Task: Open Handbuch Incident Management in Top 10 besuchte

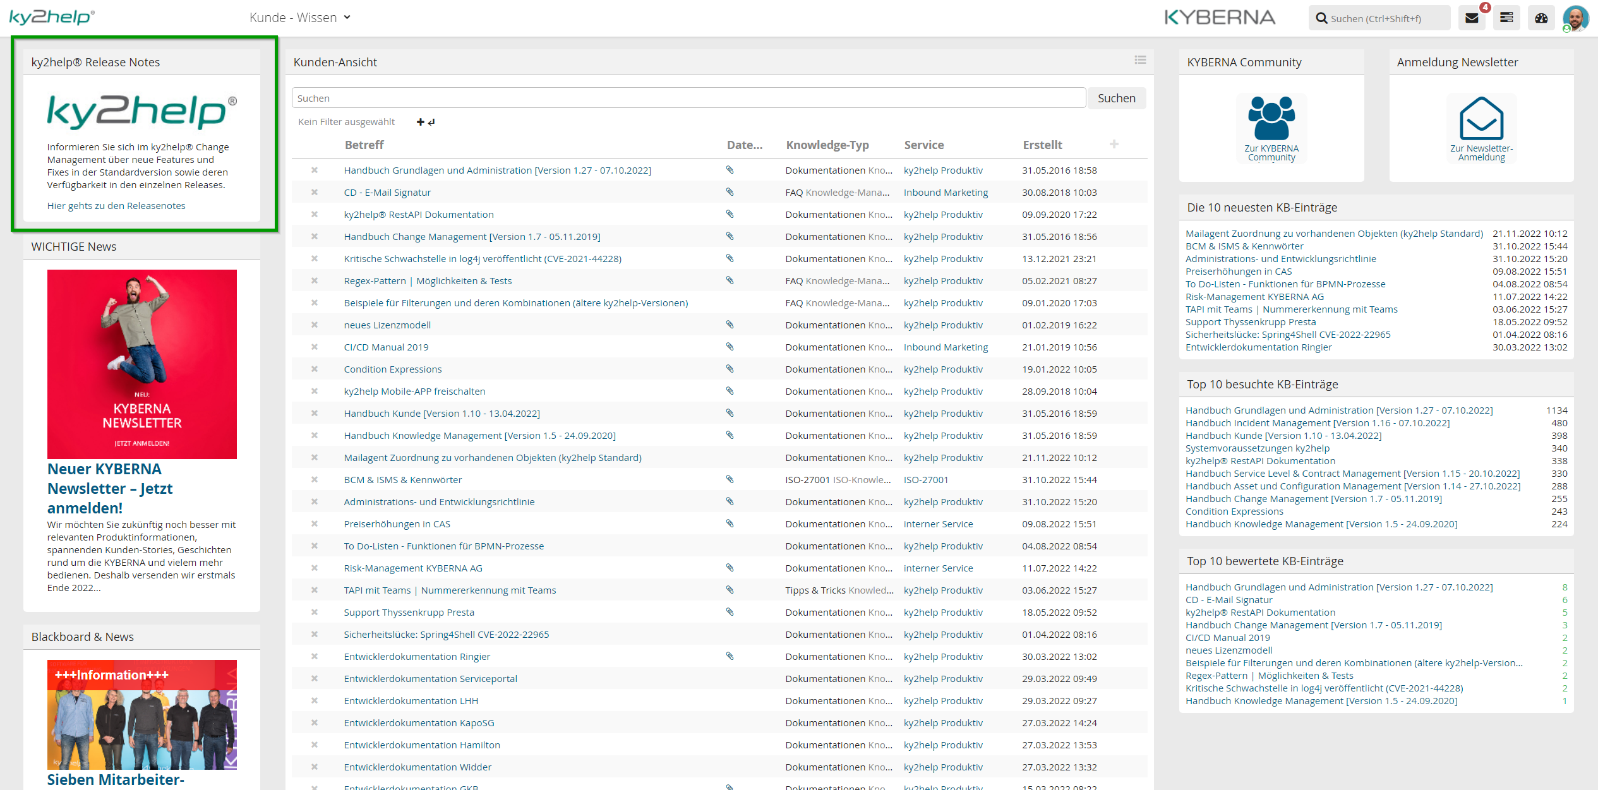Action: [1318, 422]
